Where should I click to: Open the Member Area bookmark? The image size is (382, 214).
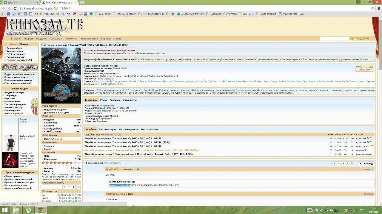292,14
